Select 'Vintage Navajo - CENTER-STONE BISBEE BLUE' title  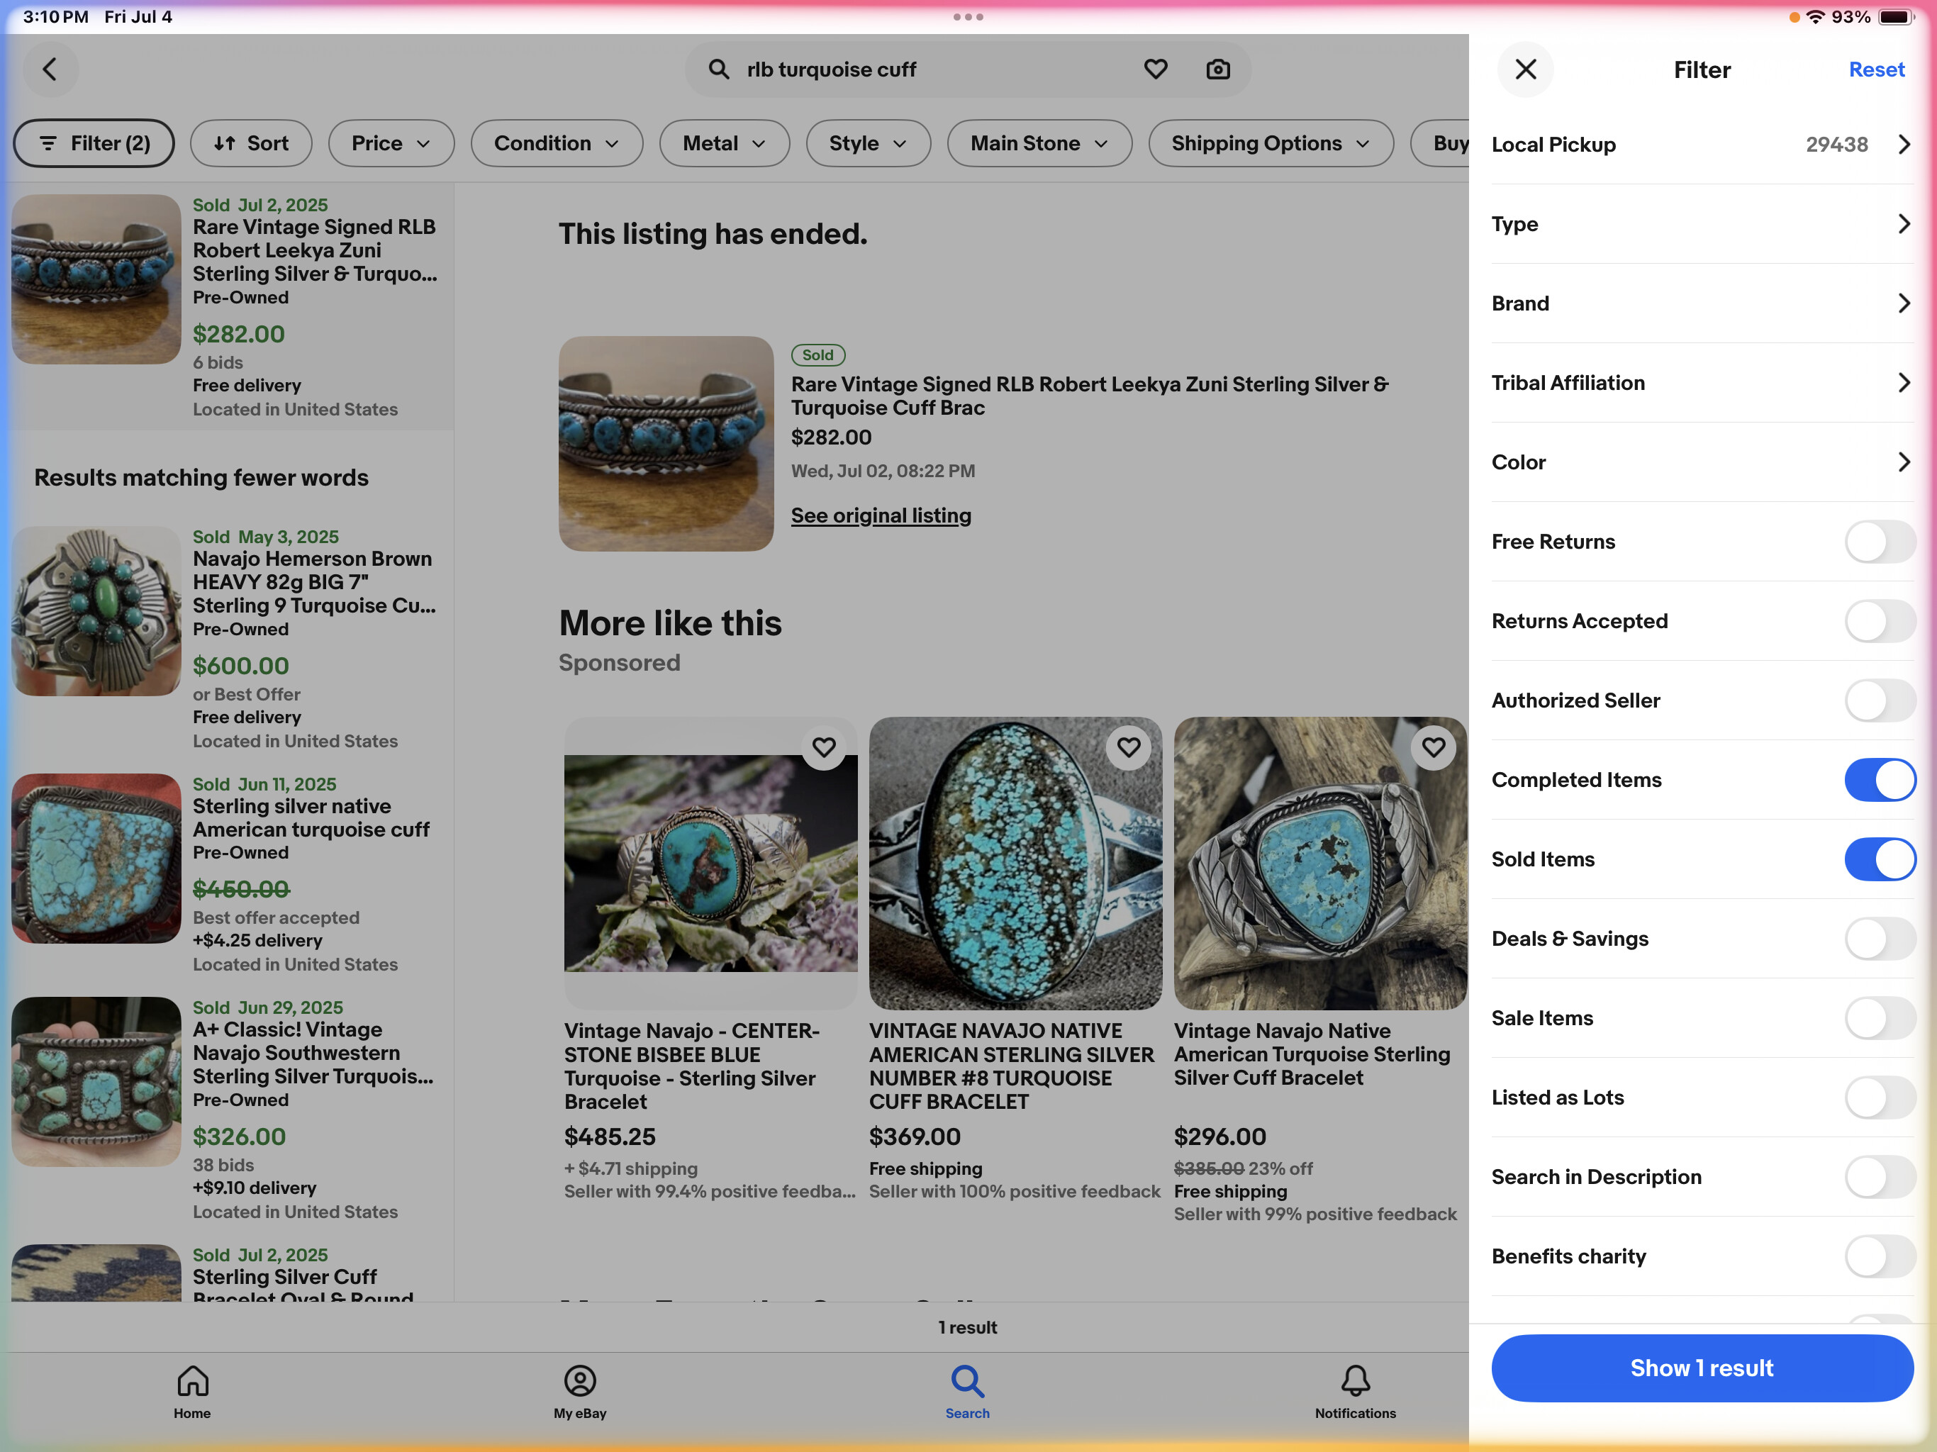coord(691,1066)
